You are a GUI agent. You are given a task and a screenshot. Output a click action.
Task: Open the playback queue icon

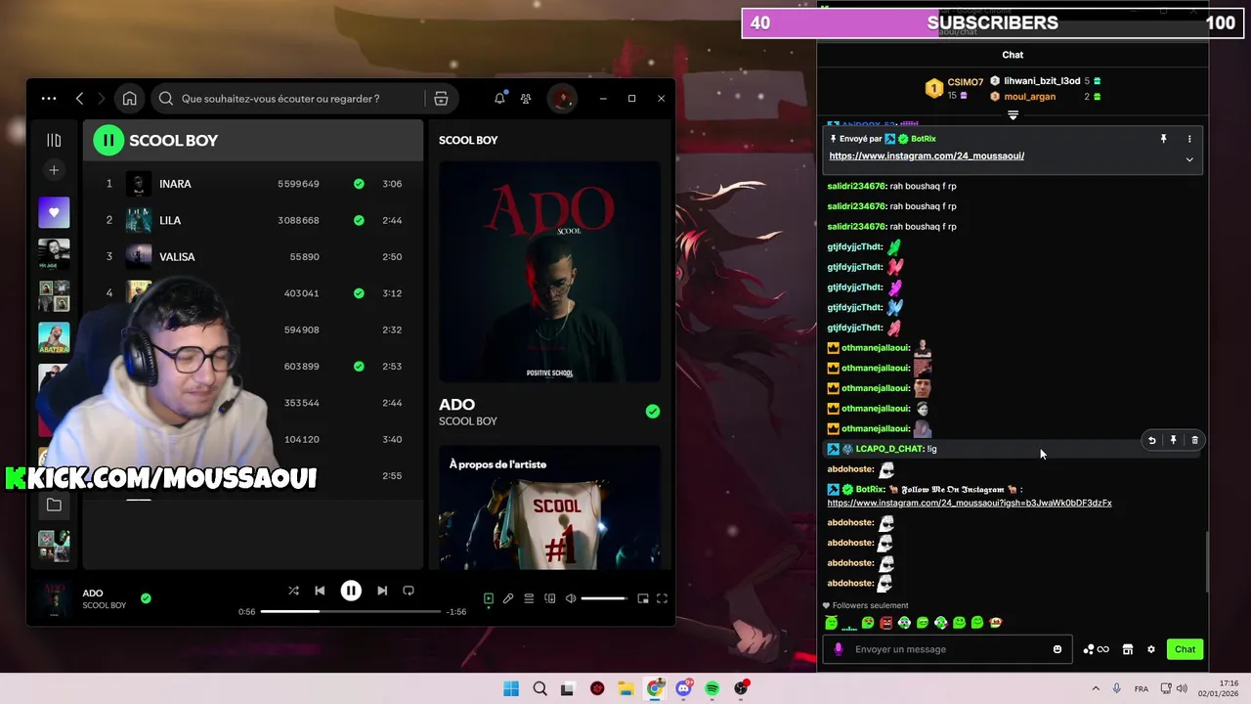click(529, 598)
